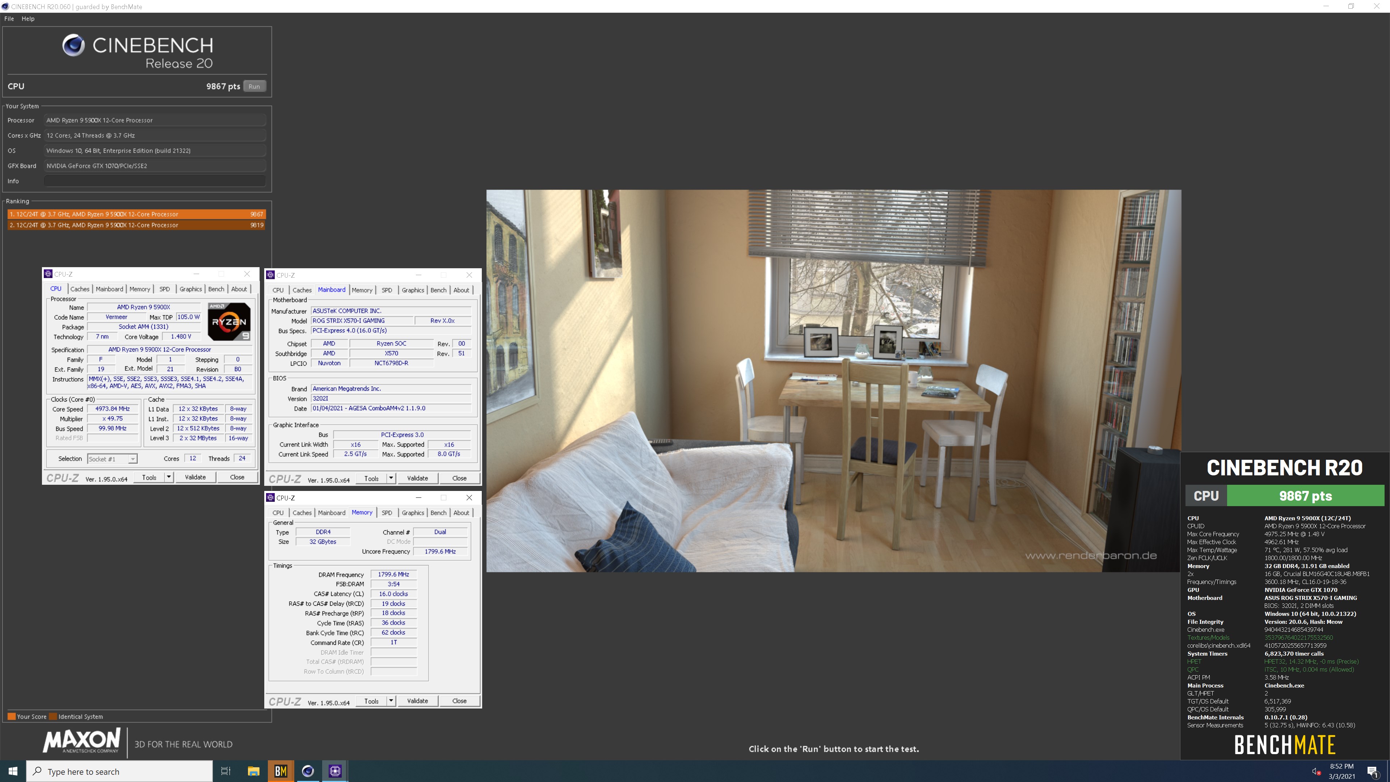
Task: Click the rendered room scene image
Action: pyautogui.click(x=834, y=381)
